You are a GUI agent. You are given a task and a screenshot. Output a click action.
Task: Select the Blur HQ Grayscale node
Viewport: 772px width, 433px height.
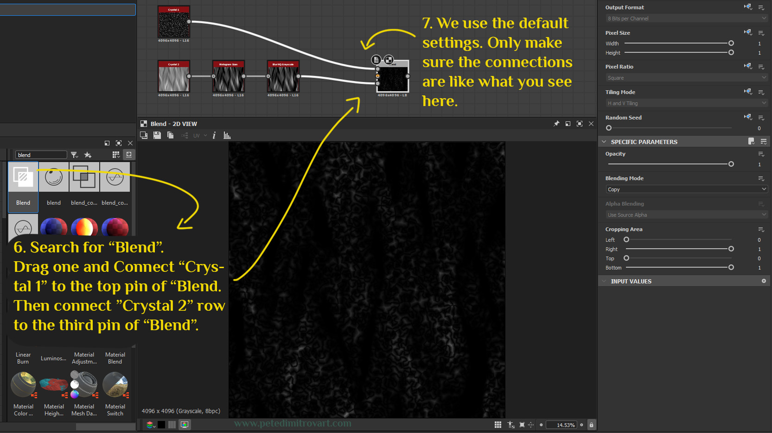tap(283, 76)
